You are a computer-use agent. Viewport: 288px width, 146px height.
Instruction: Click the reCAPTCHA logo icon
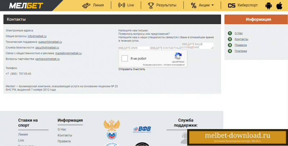click(x=178, y=56)
